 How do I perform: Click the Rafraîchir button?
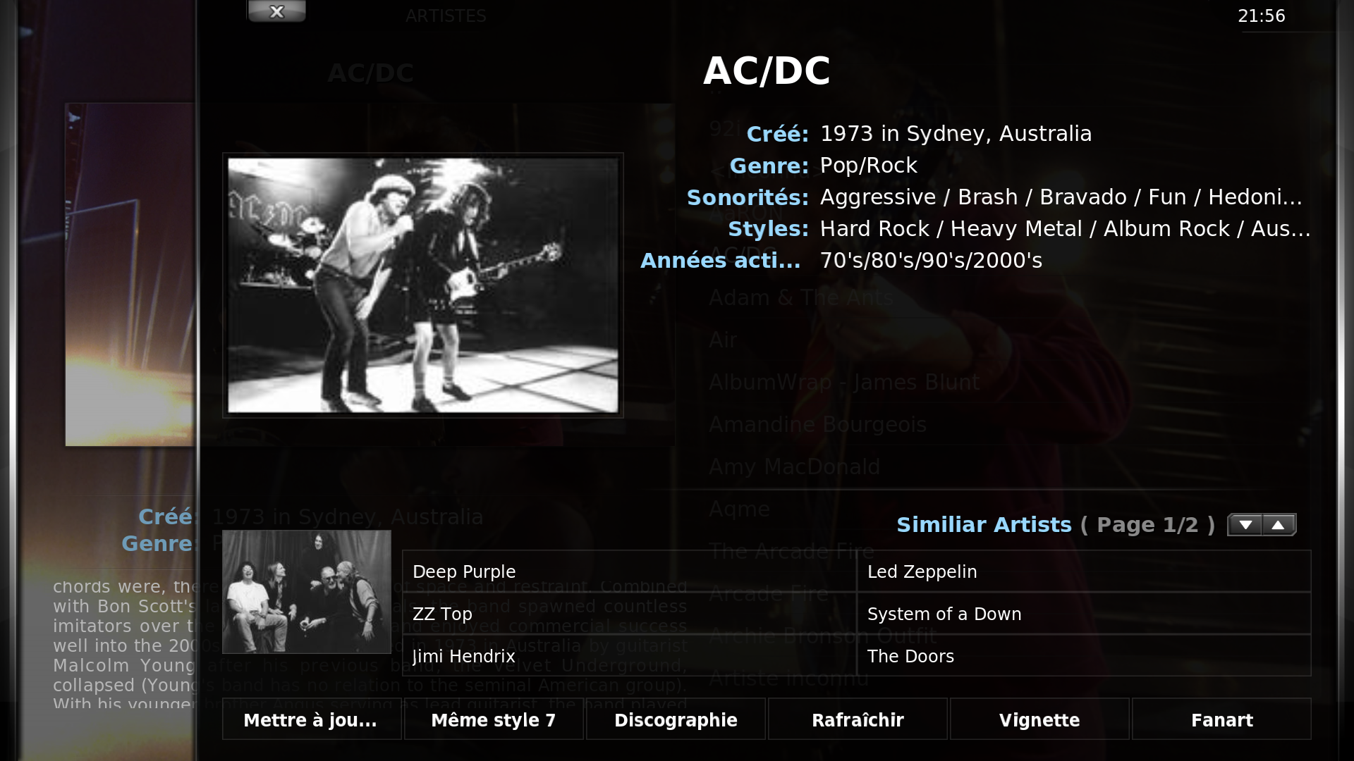(858, 719)
